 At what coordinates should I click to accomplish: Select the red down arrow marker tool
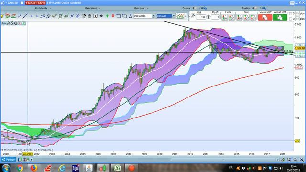pos(113,16)
